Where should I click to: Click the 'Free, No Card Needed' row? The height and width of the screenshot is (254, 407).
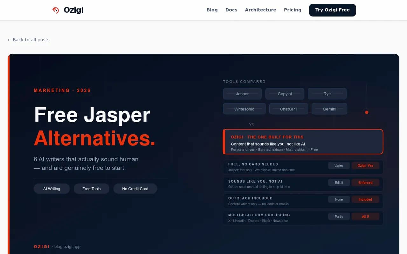[303, 167]
